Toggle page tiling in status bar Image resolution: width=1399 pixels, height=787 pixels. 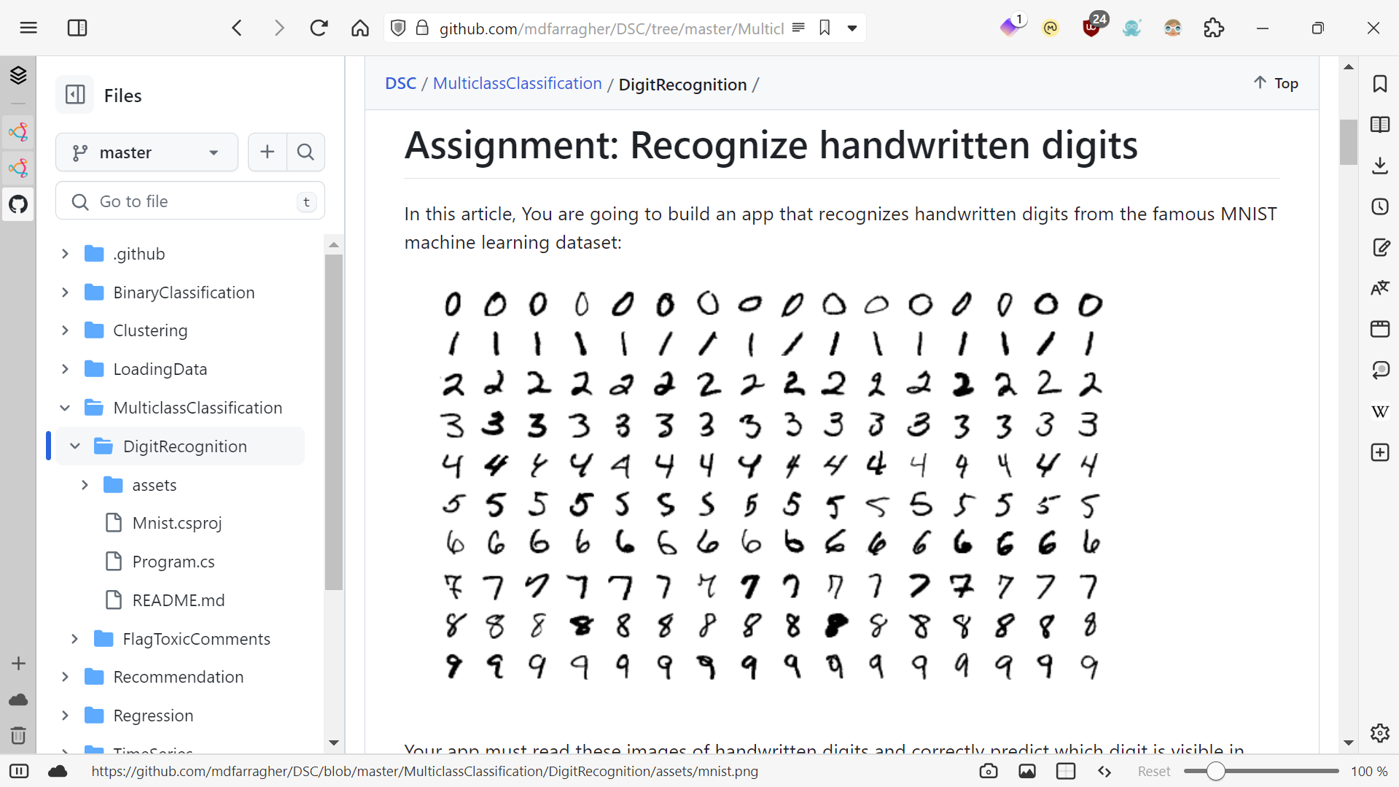point(1066,771)
